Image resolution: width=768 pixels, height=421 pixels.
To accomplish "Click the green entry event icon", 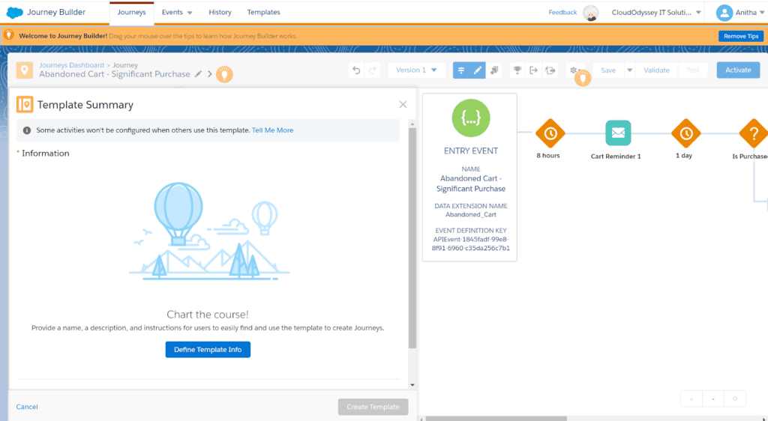I will pyautogui.click(x=470, y=117).
